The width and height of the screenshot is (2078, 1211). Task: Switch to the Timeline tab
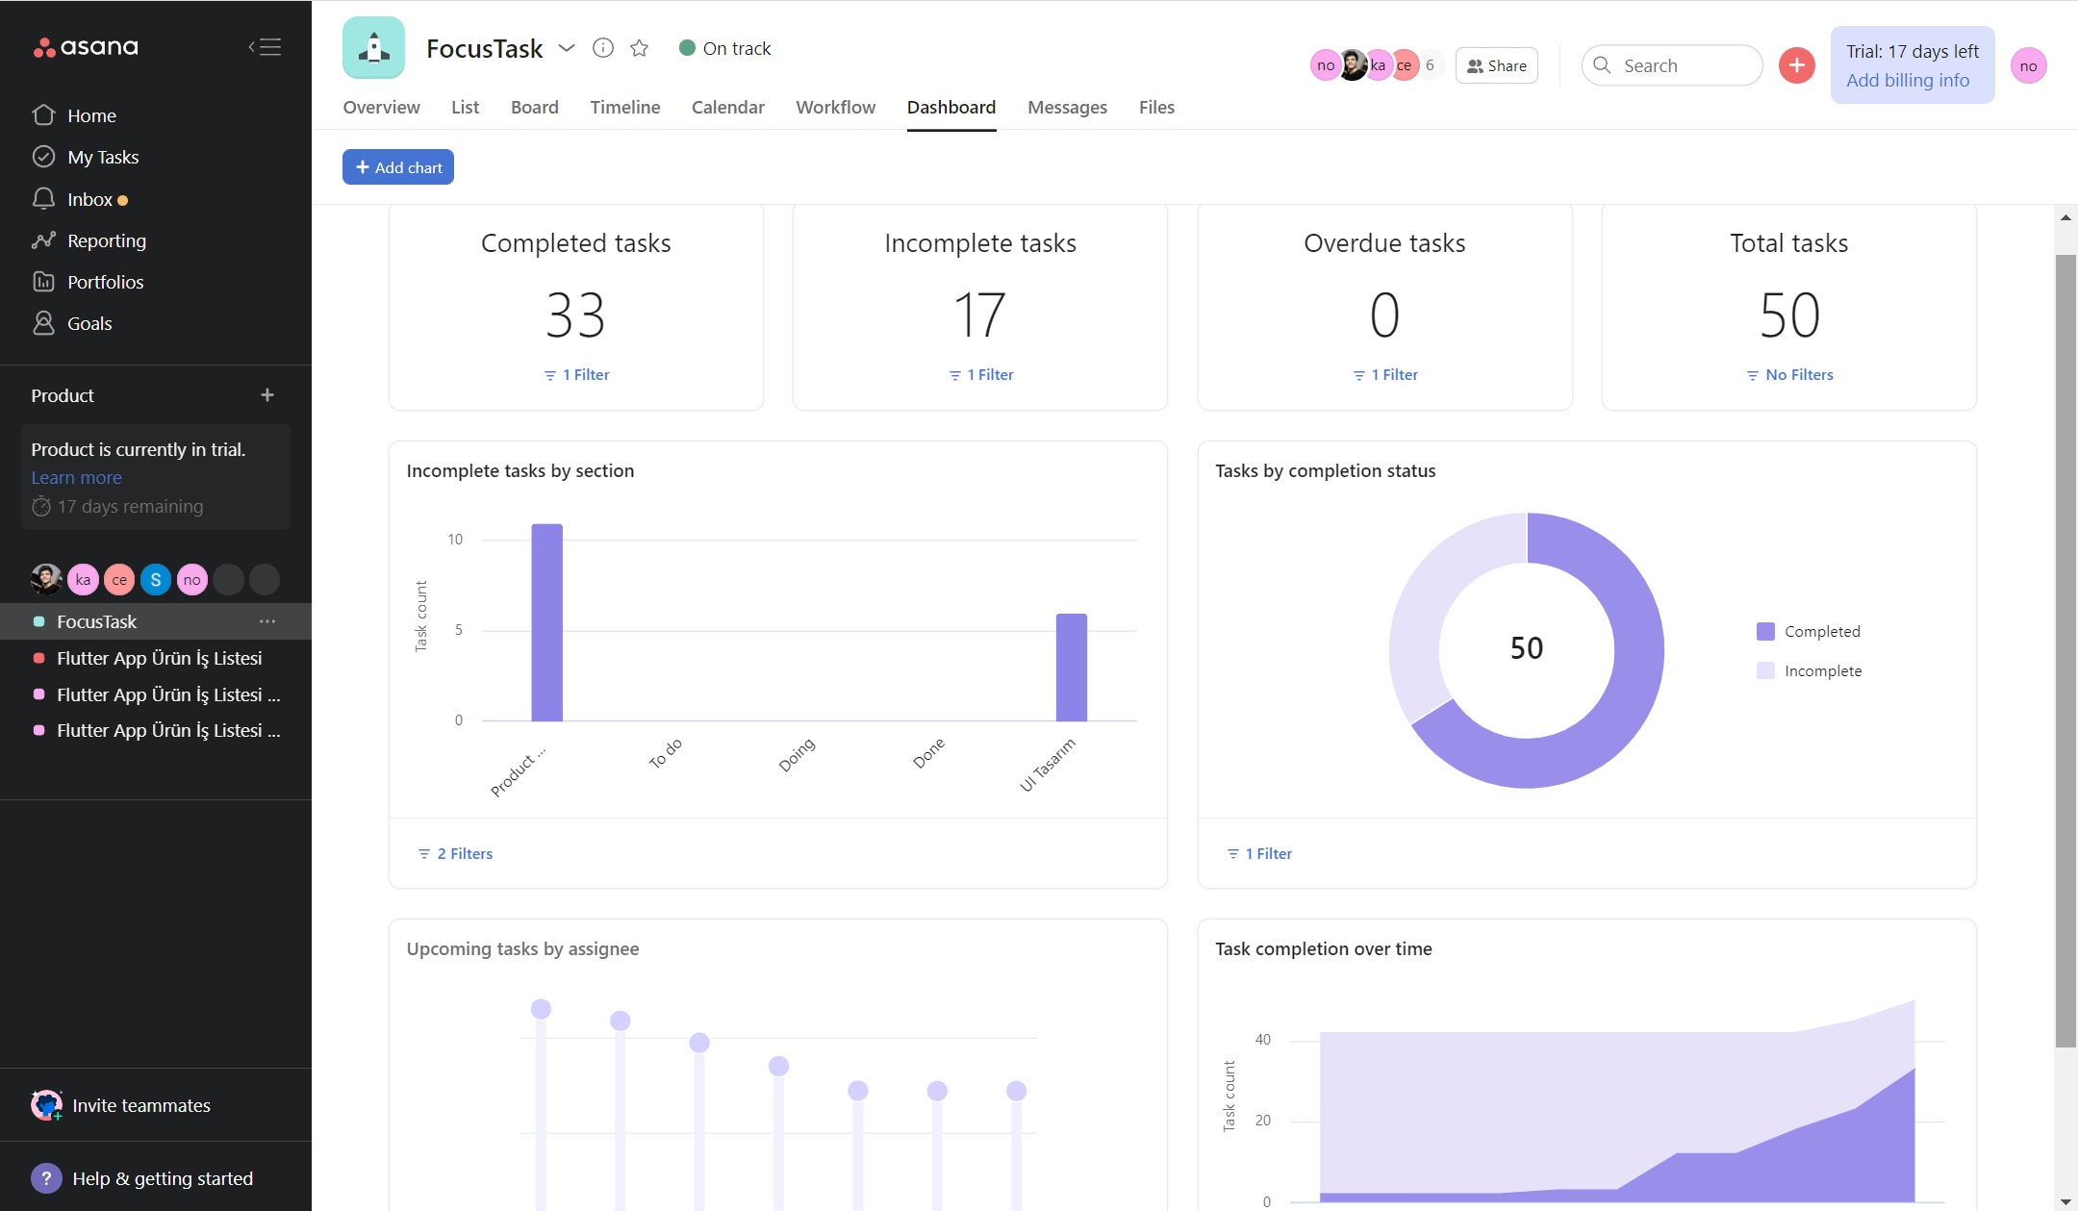coord(624,107)
